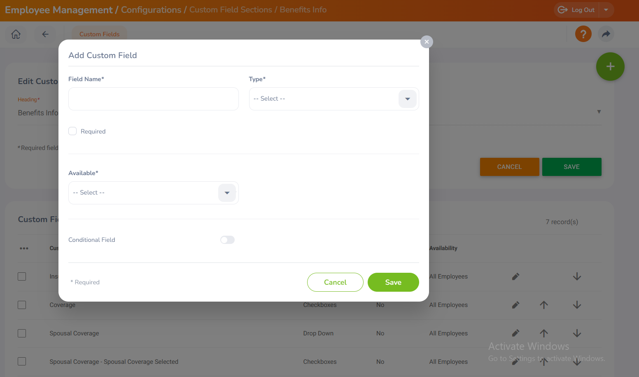
Task: Click edit pencil for Coverage row
Action: [515, 305]
